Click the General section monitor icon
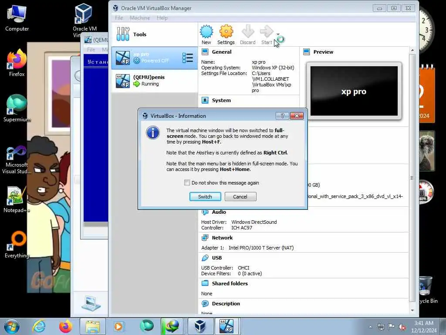446x335 pixels. (x=205, y=52)
